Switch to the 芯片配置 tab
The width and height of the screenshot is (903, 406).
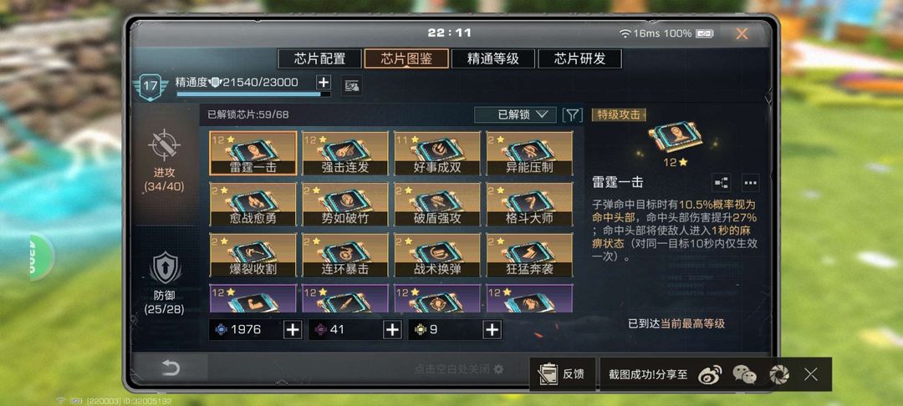click(x=319, y=58)
